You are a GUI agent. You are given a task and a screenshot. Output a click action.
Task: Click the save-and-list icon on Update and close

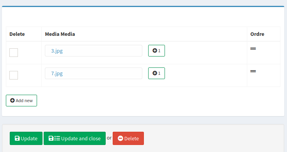click(54, 138)
